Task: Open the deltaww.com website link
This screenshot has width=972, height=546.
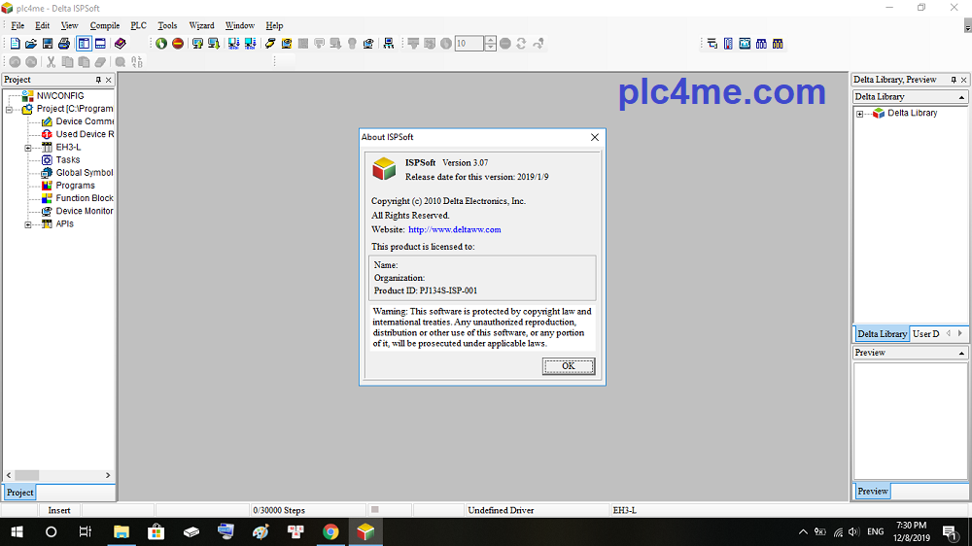Action: [x=454, y=230]
